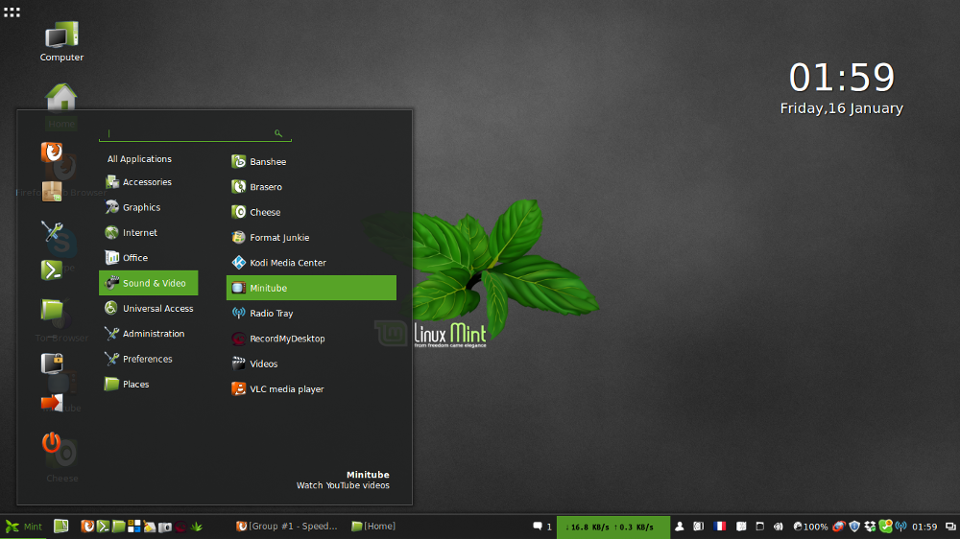Open Computer desktop icon
Image resolution: width=960 pixels, height=539 pixels.
coord(61,41)
